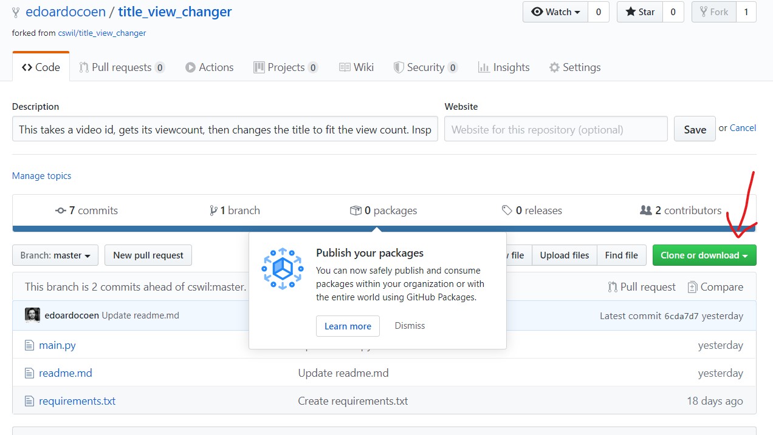
Task: Click the yesterday timestamp in the main.py row
Action: pos(721,345)
